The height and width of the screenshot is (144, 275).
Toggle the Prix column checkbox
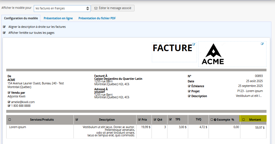point(139,120)
